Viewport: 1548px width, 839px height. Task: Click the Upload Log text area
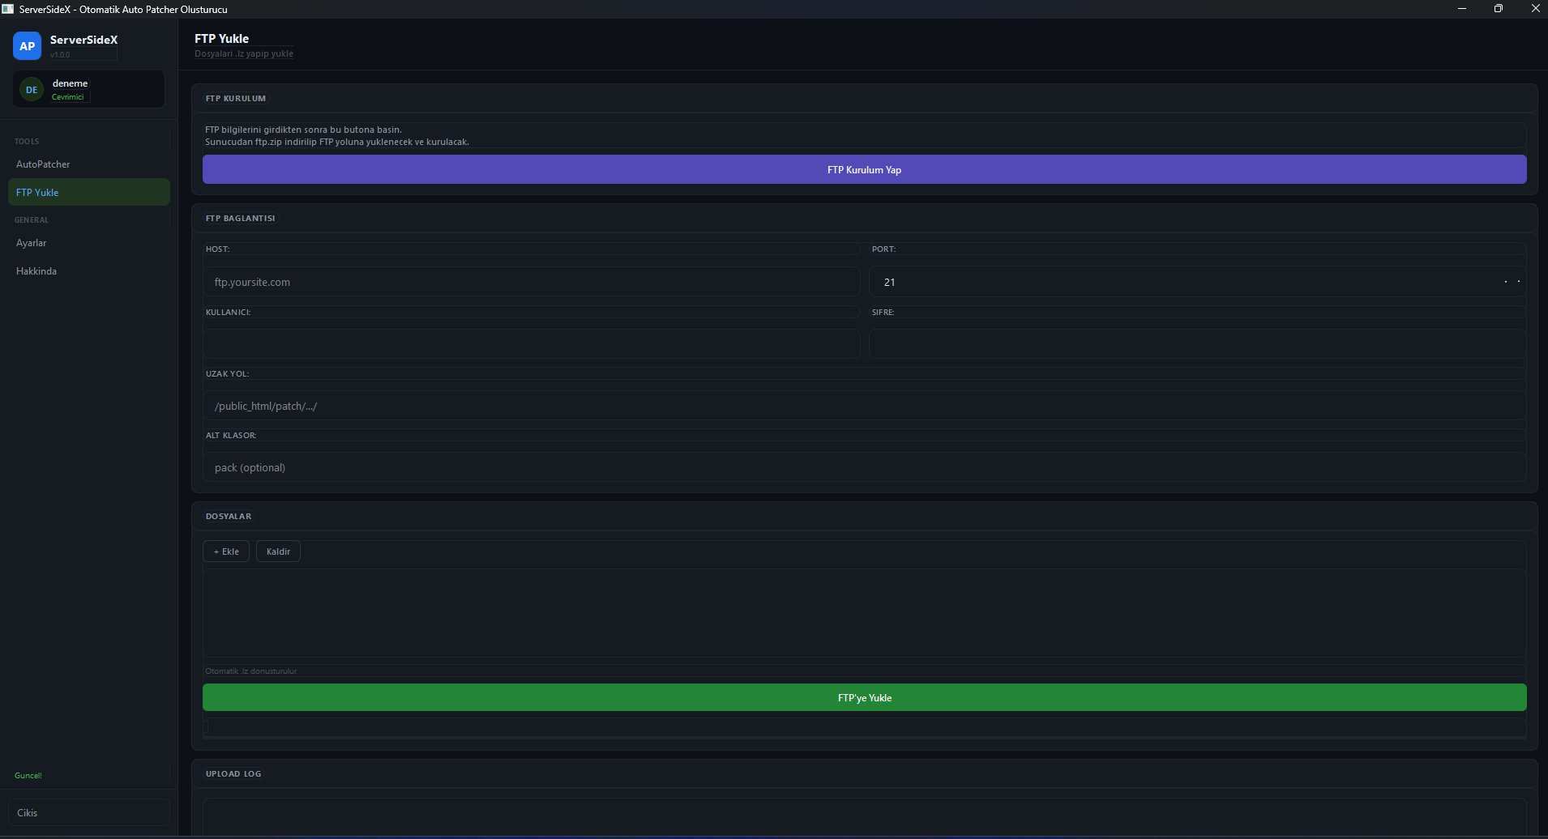[864, 816]
